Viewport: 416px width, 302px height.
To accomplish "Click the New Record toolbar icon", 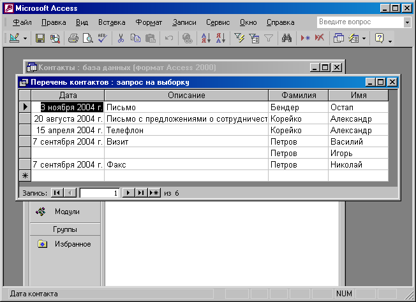I will point(306,38).
